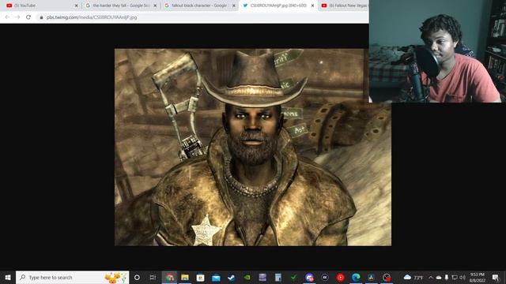The width and height of the screenshot is (506, 284).
Task: Open the clock showing 9:53 PM
Action: tap(478, 277)
